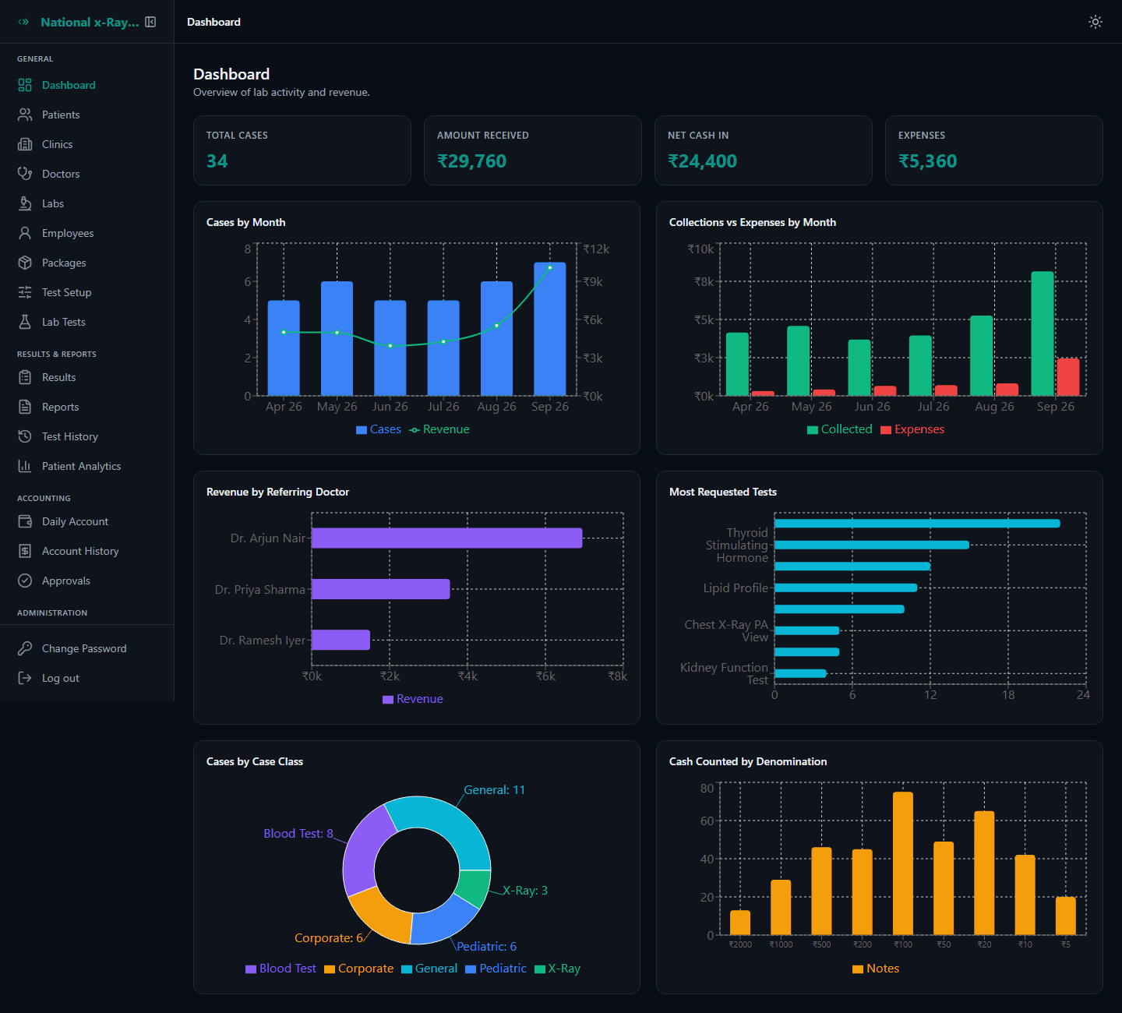
Task: Click the Sep 26 blue cases bar
Action: (550, 329)
